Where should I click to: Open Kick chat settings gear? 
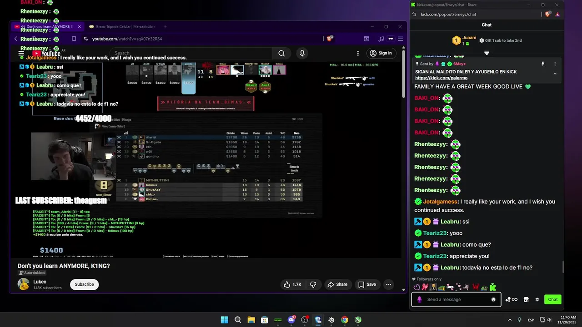(x=537, y=299)
